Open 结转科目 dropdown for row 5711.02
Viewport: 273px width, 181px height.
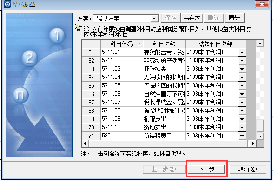242,61
